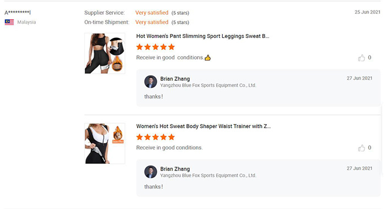Viewport: 385px width, 209px height.
Task: Click the five-star rating on the leggings review
Action: coord(156,47)
